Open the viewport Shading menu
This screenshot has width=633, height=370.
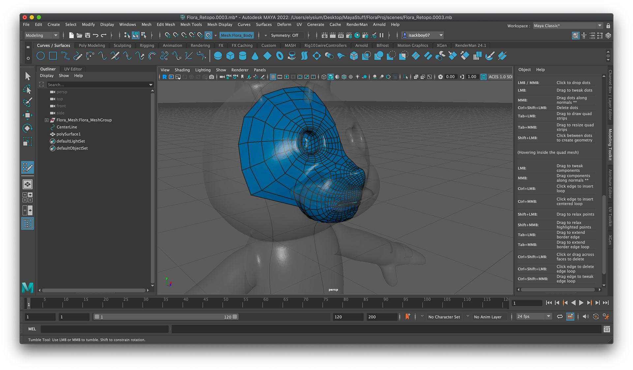(x=182, y=70)
